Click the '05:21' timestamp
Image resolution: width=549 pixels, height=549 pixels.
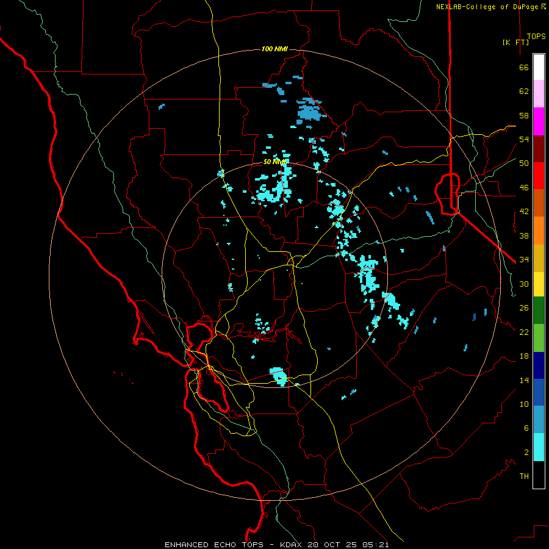376,545
